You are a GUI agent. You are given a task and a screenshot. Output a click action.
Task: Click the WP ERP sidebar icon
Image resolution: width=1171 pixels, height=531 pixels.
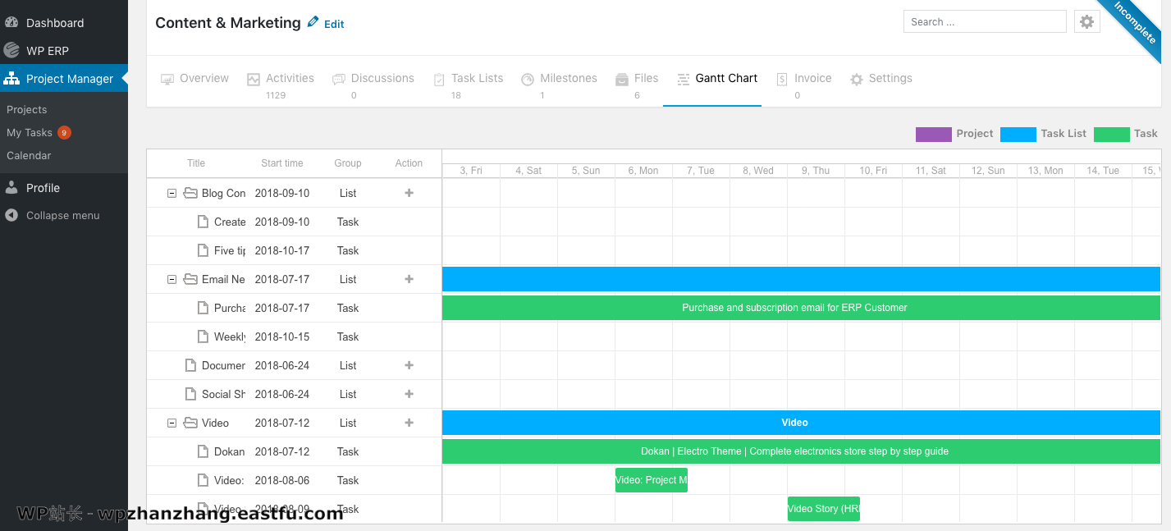(x=11, y=50)
